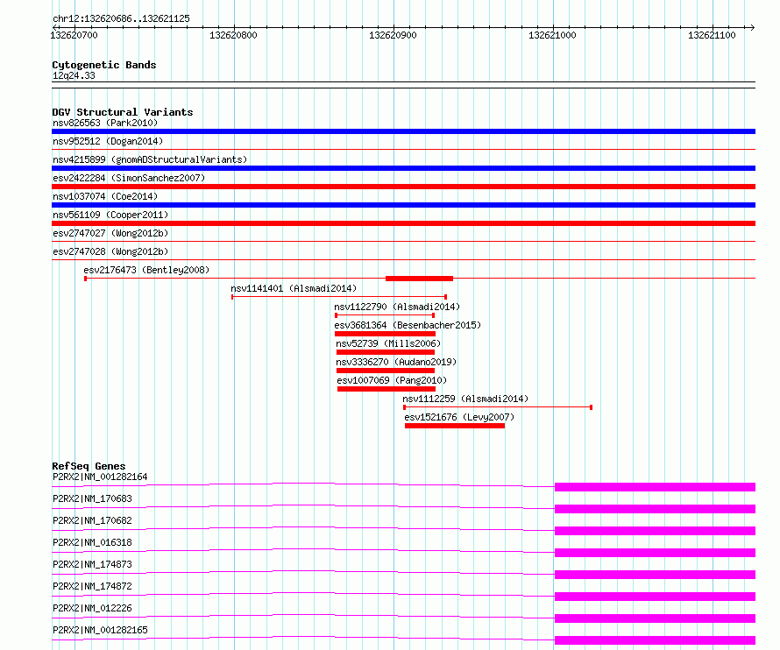The image size is (780, 650).
Task: Click the thin red line of nsv1141401
Action: pos(339,297)
